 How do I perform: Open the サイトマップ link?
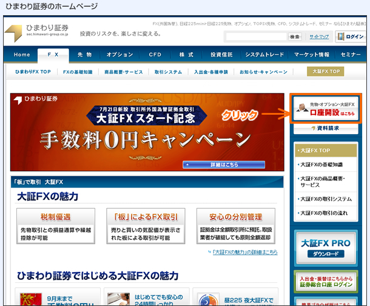319,36
